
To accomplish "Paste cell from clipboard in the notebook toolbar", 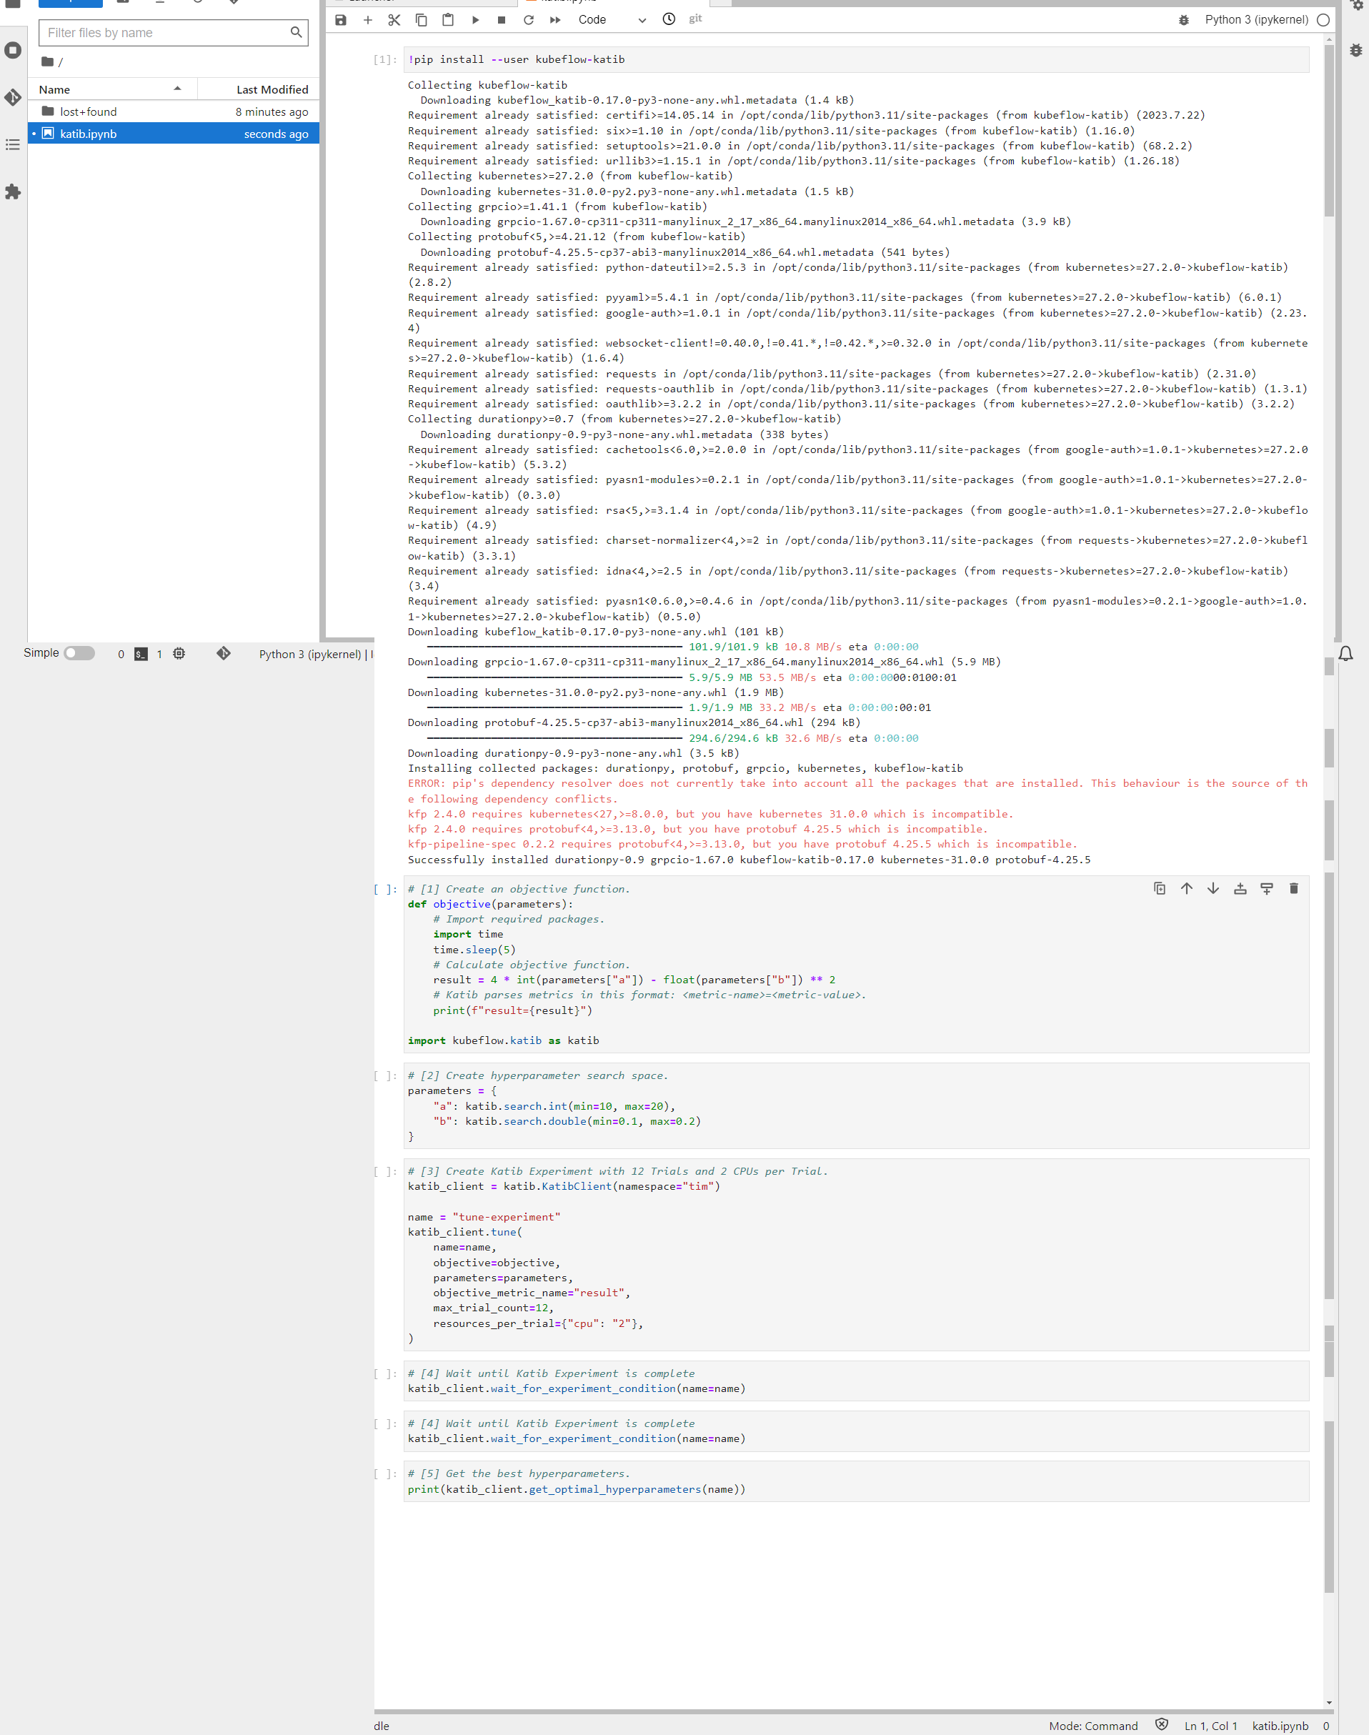I will (448, 20).
